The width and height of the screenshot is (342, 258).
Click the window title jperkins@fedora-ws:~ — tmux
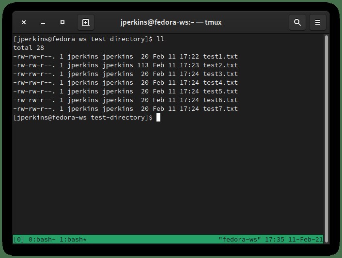(171, 22)
